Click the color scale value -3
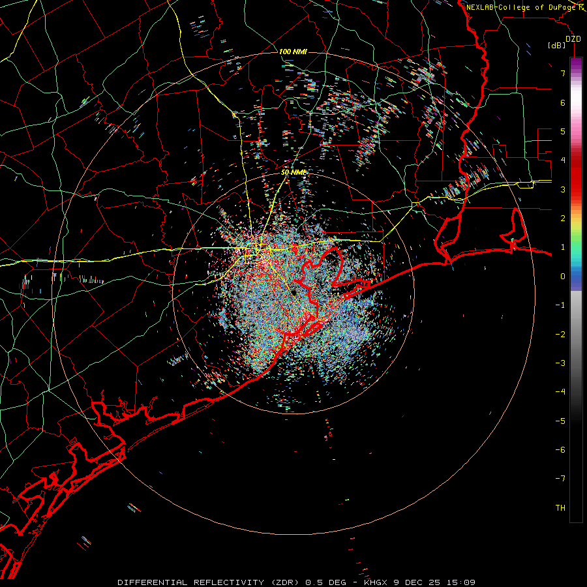 pyautogui.click(x=560, y=363)
